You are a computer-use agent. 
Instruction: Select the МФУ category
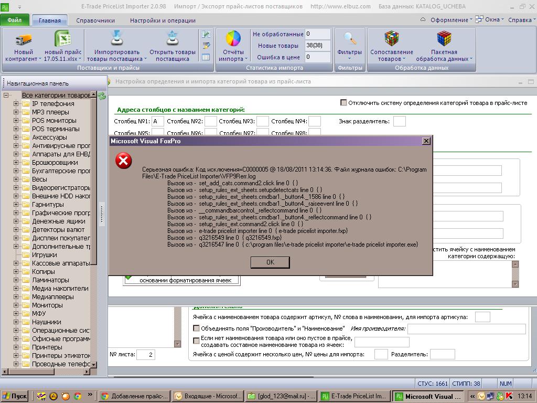tap(39, 314)
